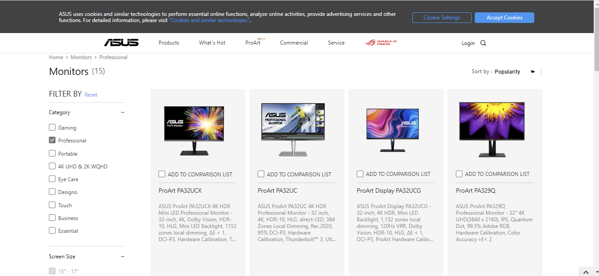Click the Login link
This screenshot has width=599, height=276.
(x=468, y=43)
